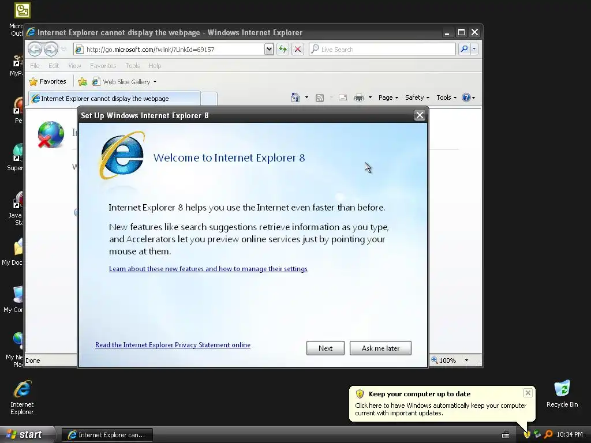Open a new blank tab

coord(209,98)
